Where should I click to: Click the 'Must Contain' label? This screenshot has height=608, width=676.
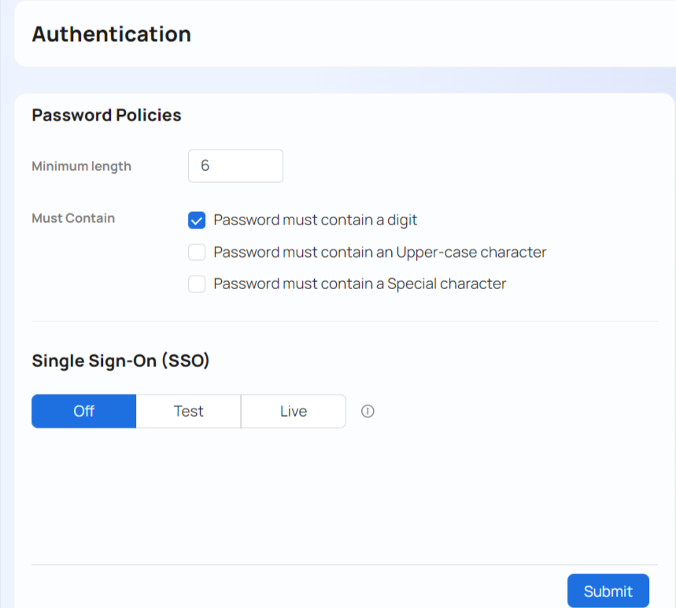pos(73,218)
